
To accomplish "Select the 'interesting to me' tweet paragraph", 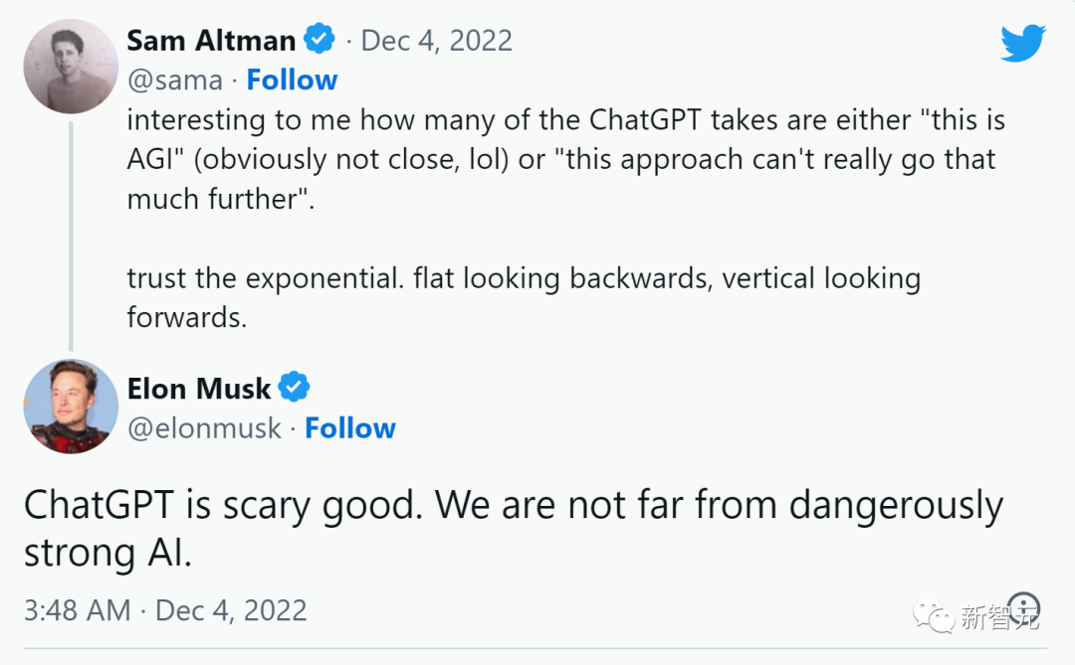I will [x=565, y=159].
